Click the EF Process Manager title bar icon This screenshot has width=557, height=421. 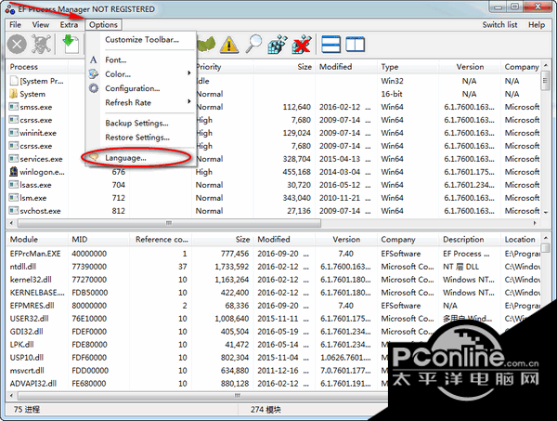pos(10,8)
